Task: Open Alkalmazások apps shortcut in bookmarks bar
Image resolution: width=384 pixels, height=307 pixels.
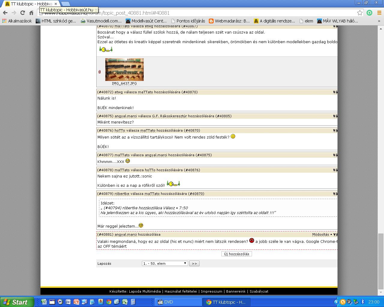Action: coord(17,21)
